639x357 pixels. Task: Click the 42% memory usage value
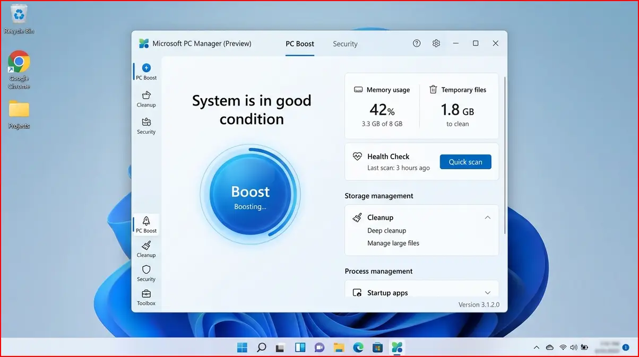click(382, 110)
